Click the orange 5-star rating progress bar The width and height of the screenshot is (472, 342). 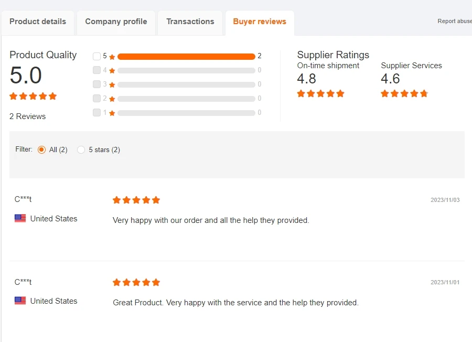(186, 56)
